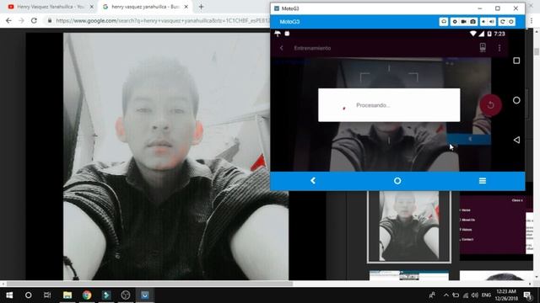Viewport: 540px width, 303px height.
Task: Click Chrome's forward navigation arrow
Action: pyautogui.click(x=21, y=20)
